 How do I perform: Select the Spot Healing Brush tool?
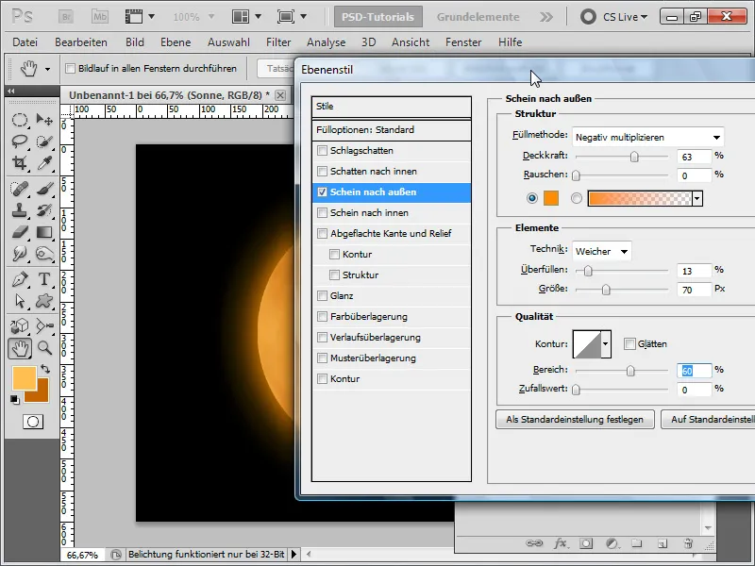point(19,189)
